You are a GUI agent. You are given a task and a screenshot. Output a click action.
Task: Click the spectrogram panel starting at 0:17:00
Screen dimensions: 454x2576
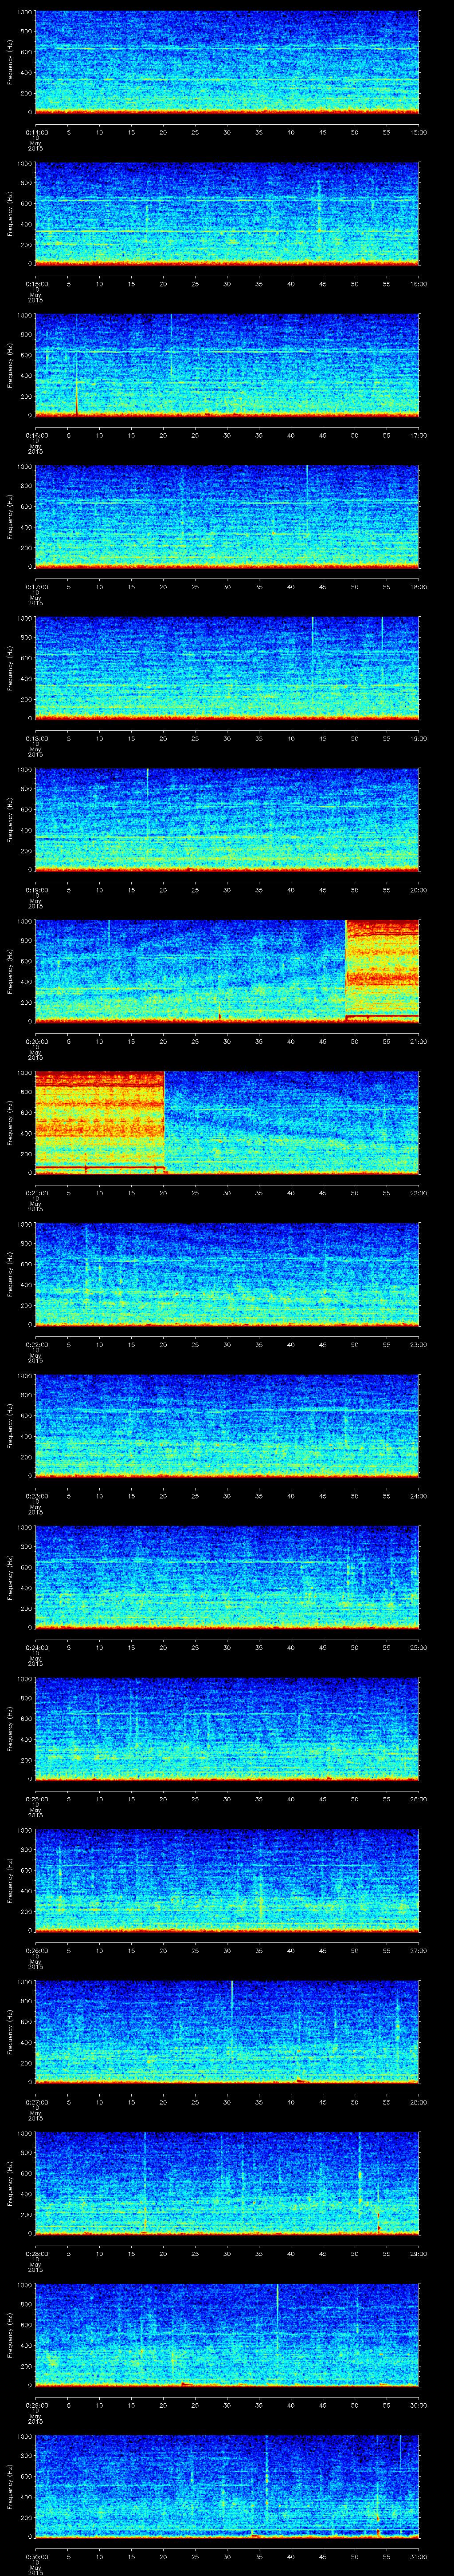click(x=227, y=517)
